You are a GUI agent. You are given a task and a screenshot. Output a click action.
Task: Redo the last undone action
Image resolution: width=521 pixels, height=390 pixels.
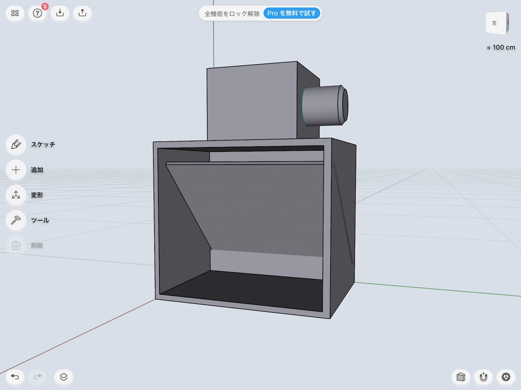click(37, 377)
